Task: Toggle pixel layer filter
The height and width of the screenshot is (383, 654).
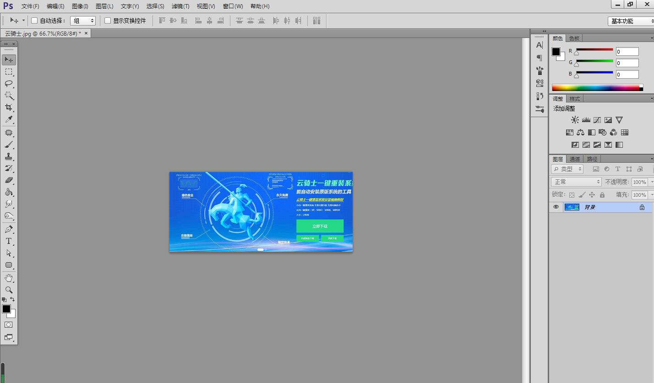Action: pos(596,169)
